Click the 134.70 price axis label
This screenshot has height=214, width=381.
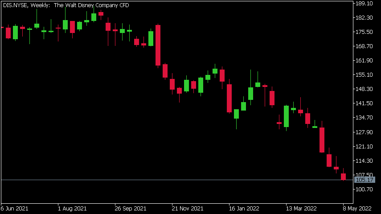(364, 118)
